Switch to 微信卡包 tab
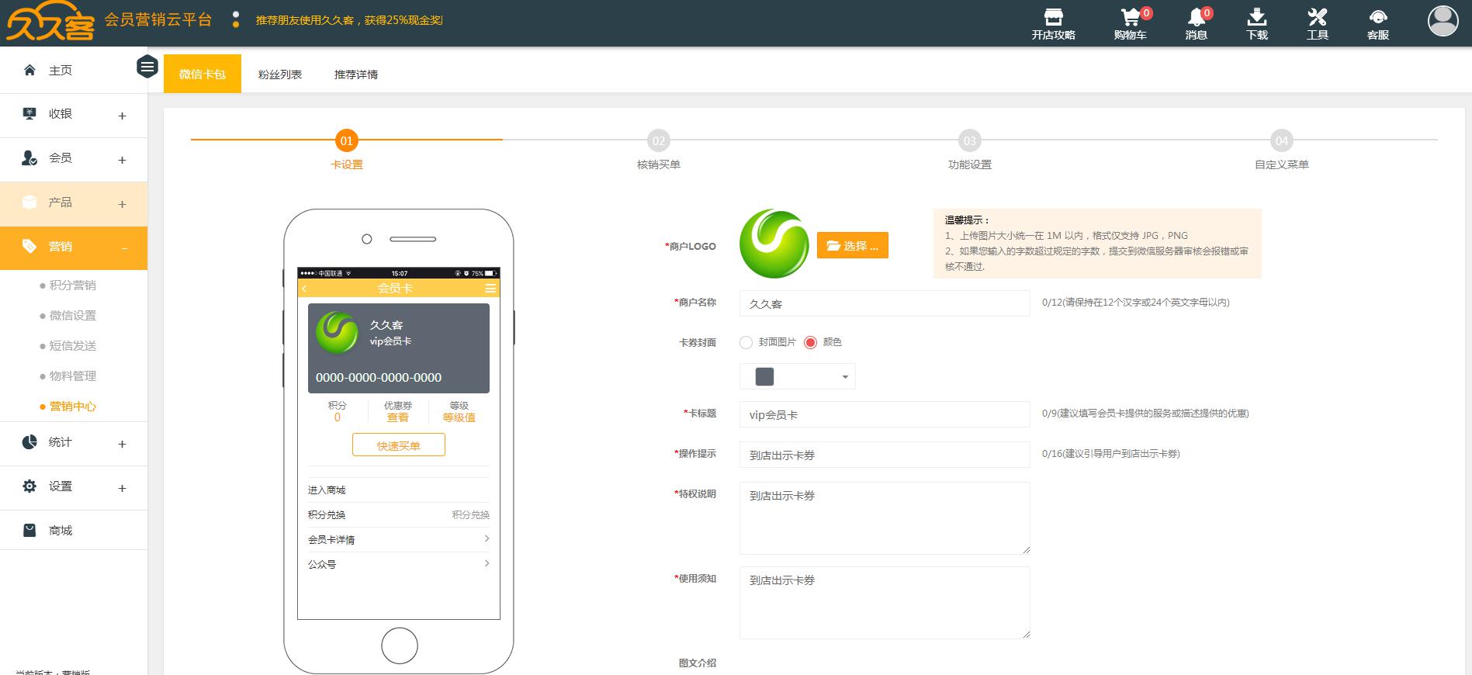Viewport: 1472px width, 675px height. (203, 74)
